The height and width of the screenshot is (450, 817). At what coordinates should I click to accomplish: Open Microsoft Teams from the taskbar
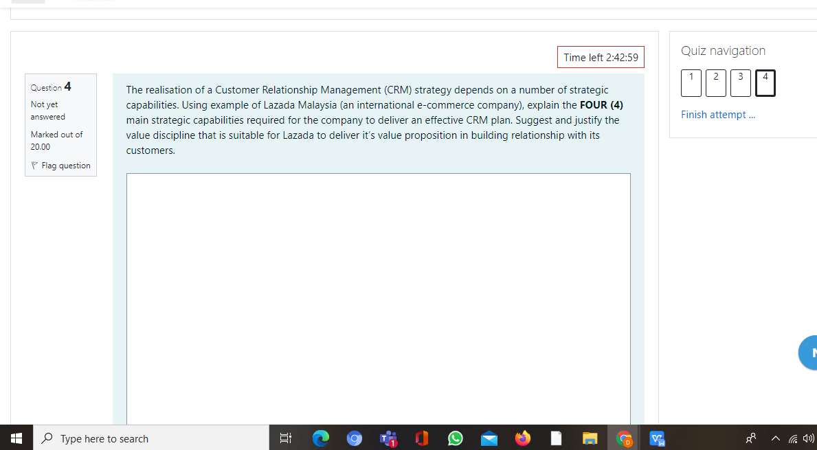click(388, 438)
